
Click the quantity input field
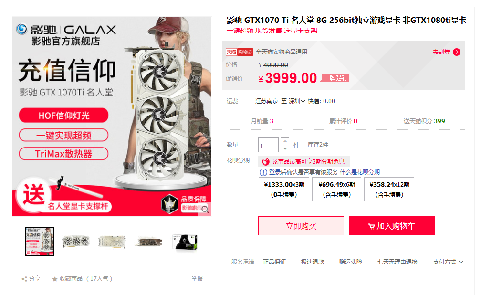click(x=268, y=145)
